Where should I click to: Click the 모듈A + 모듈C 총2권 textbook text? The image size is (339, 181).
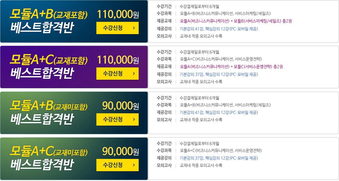(231, 67)
